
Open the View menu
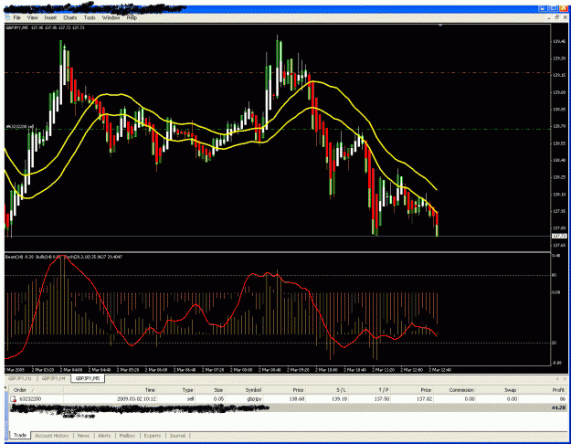[x=32, y=17]
